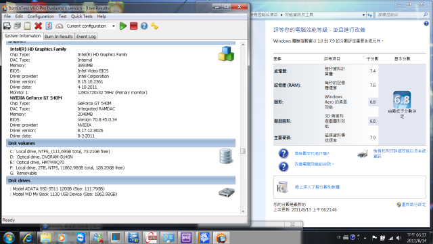Click the scroll up arrow in BurnInTest

click(243, 45)
